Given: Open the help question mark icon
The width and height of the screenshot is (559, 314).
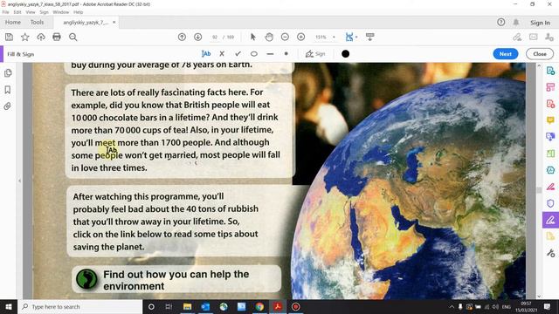Looking at the screenshot, I should click(500, 22).
